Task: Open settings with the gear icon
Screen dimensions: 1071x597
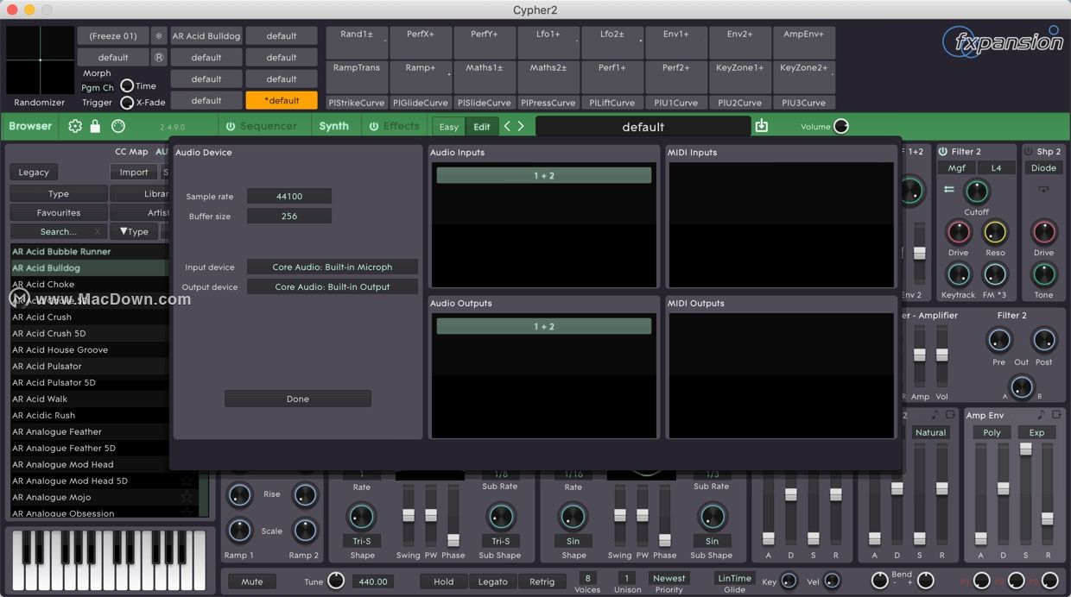Action: (75, 126)
